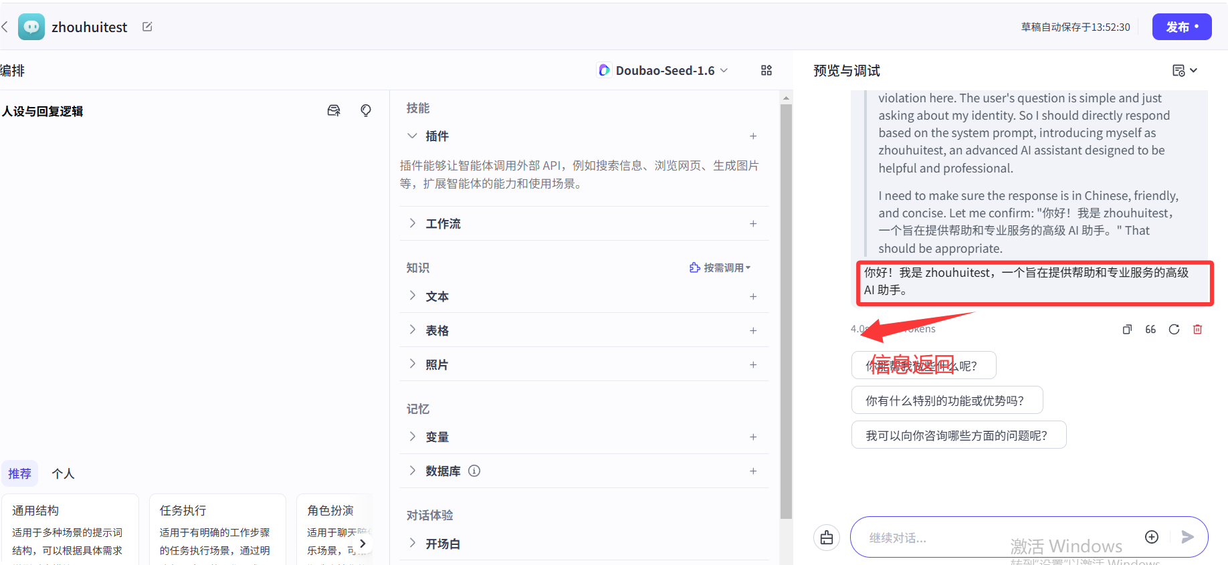This screenshot has height=565, width=1228.
Task: Delete the message with red trash icon
Action: point(1197,329)
